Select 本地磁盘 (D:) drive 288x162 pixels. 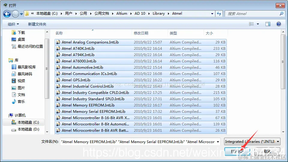tap(25, 129)
